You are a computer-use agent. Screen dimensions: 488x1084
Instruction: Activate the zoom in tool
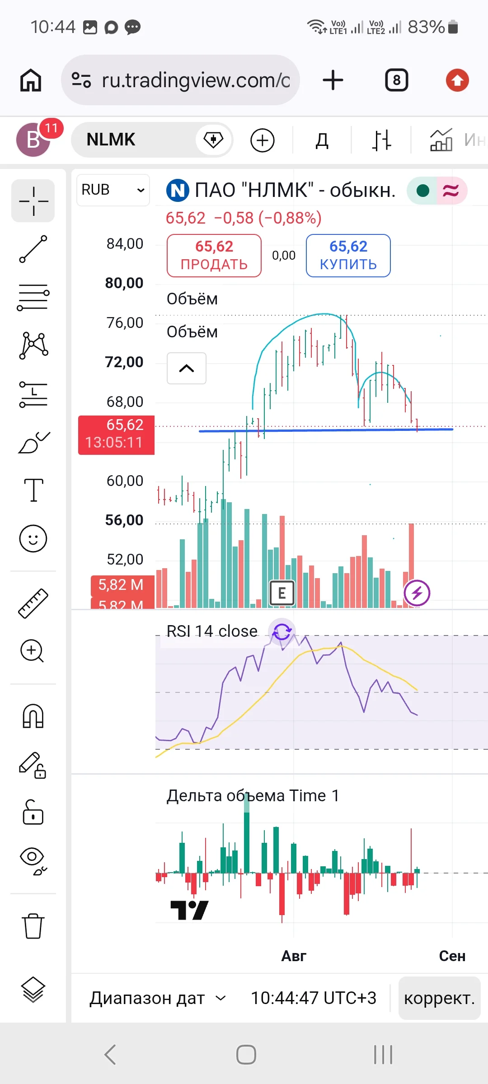pos(32,651)
